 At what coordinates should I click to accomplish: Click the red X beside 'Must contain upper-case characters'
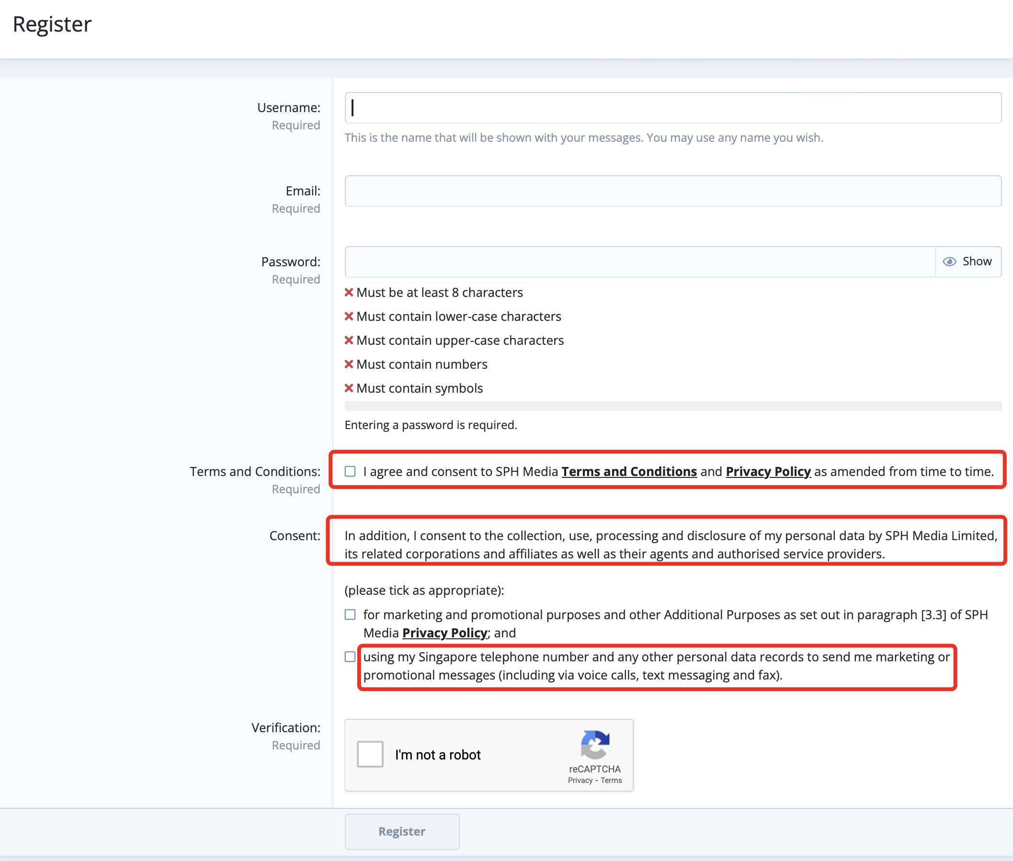[x=349, y=340]
